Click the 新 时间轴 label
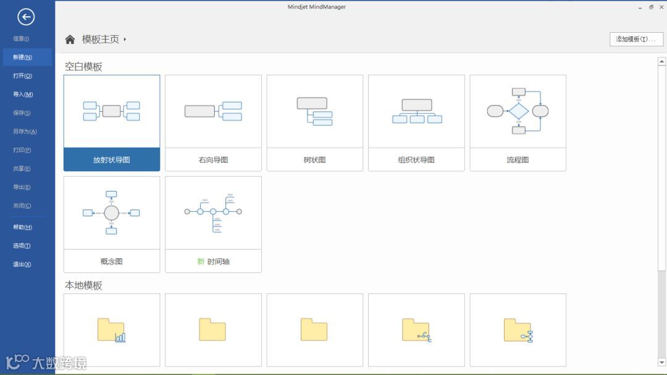This screenshot has width=667, height=375. tap(213, 261)
